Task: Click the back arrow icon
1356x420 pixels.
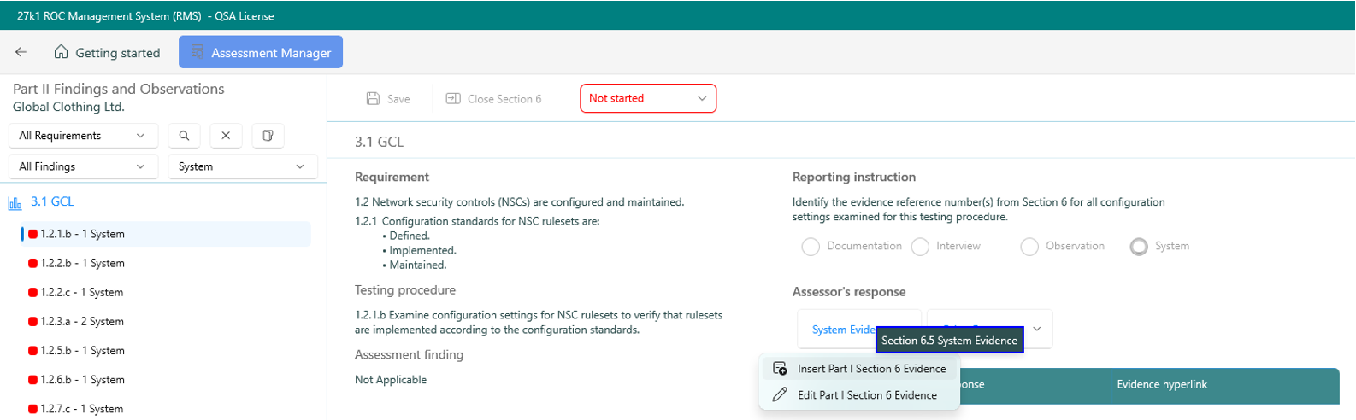Action: pyautogui.click(x=21, y=52)
